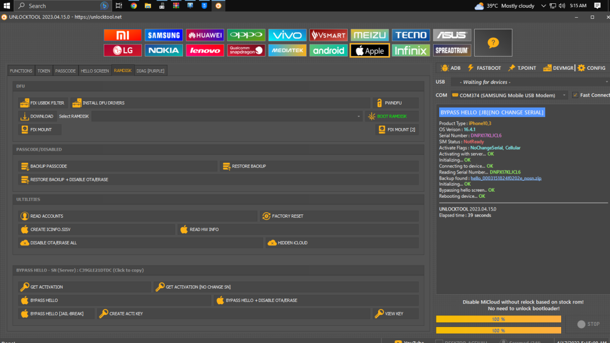Click HIDDEN iCLOUD button
This screenshot has width=610, height=343.
(x=342, y=243)
